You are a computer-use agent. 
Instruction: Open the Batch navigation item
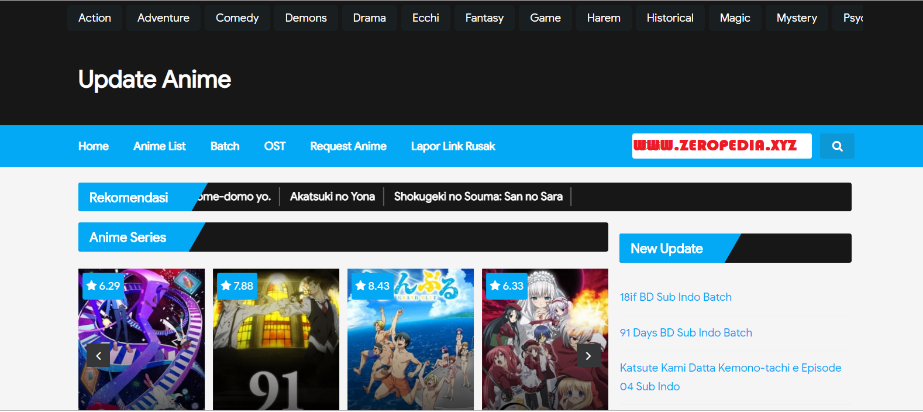(225, 146)
